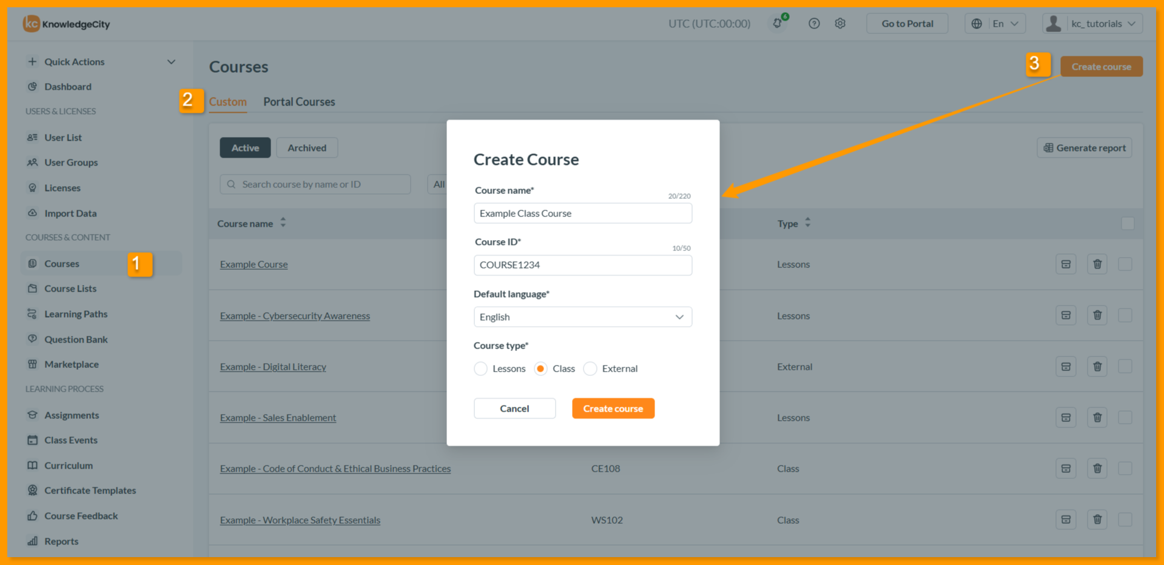The width and height of the screenshot is (1164, 565).
Task: Open Certificate Templates in sidebar
Action: [90, 490]
